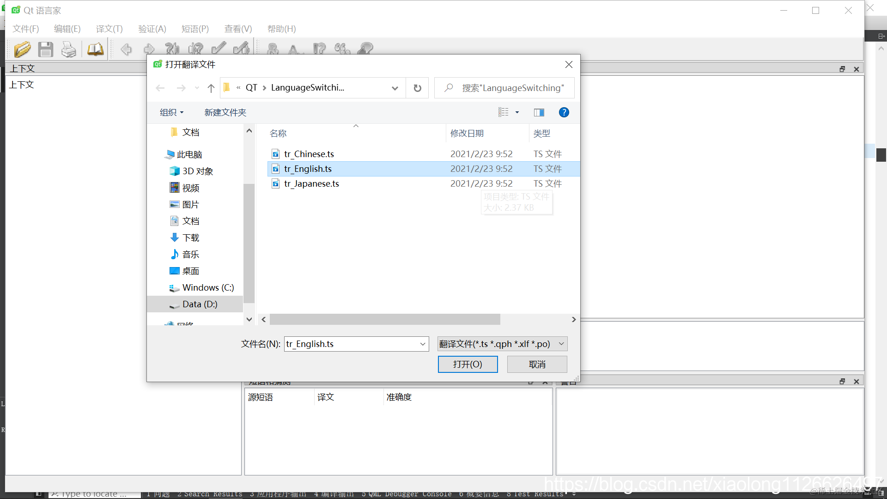Change the view layout icon
887x499 pixels.
(x=503, y=112)
